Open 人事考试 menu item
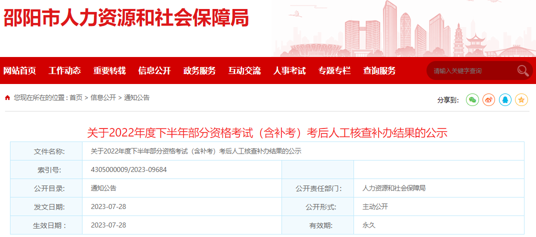Viewport: 536px width, 237px height. [289, 71]
